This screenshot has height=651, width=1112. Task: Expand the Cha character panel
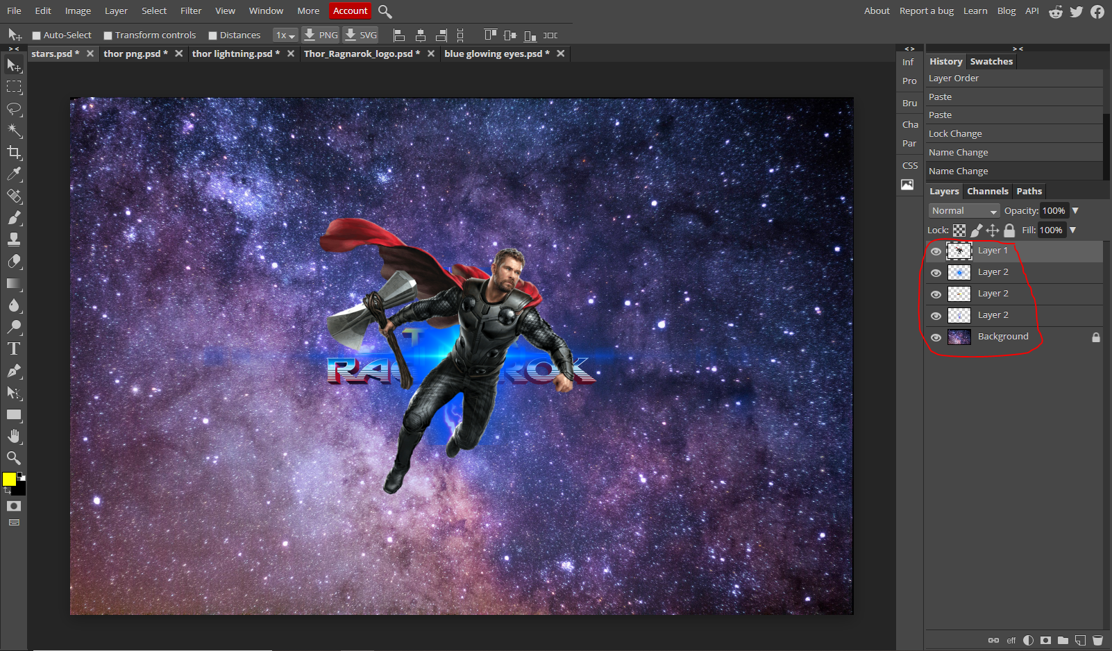(x=910, y=125)
